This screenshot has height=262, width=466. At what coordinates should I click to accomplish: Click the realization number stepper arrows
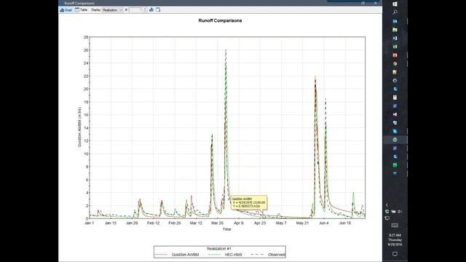[x=145, y=9]
